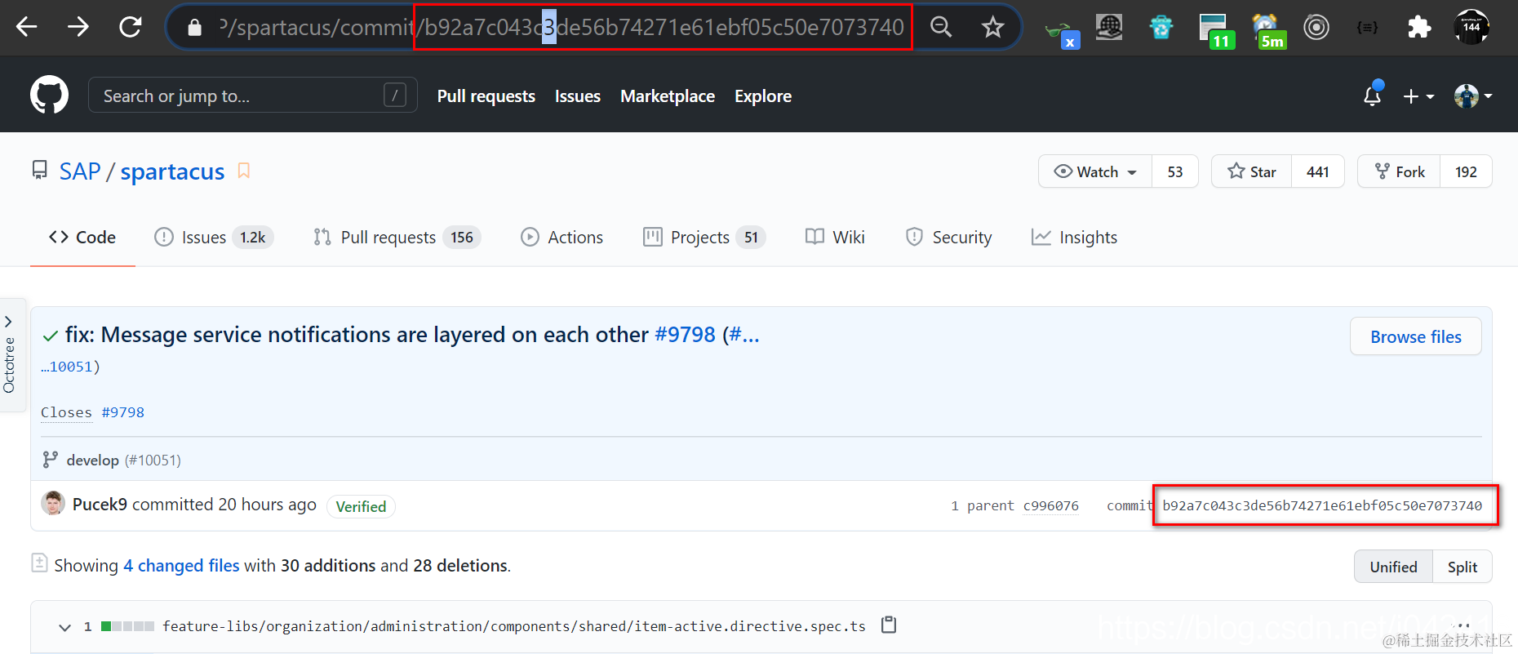Open the Pucek9 author link
The image size is (1518, 654).
pyautogui.click(x=100, y=505)
